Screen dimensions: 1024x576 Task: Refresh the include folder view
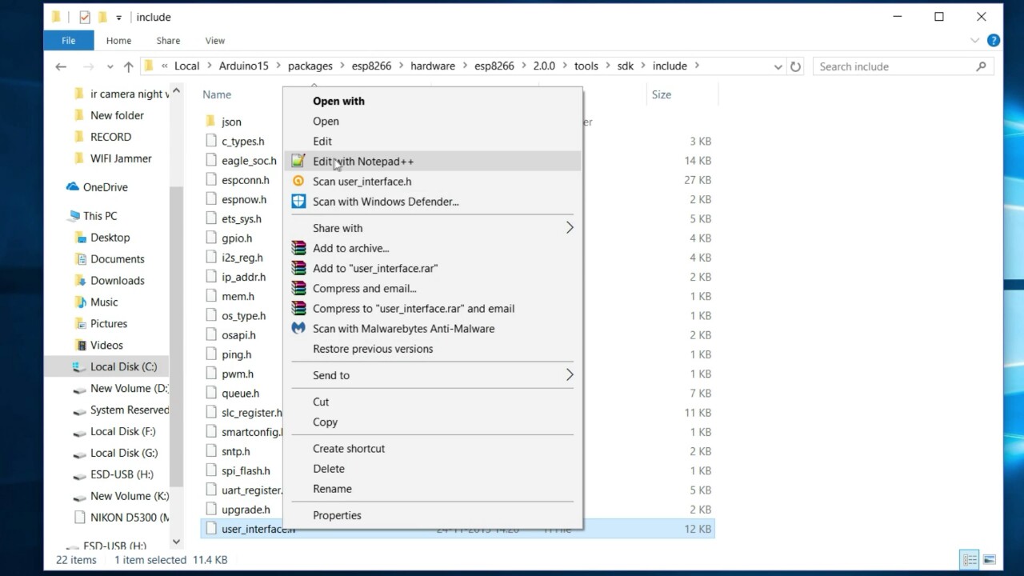tap(795, 66)
